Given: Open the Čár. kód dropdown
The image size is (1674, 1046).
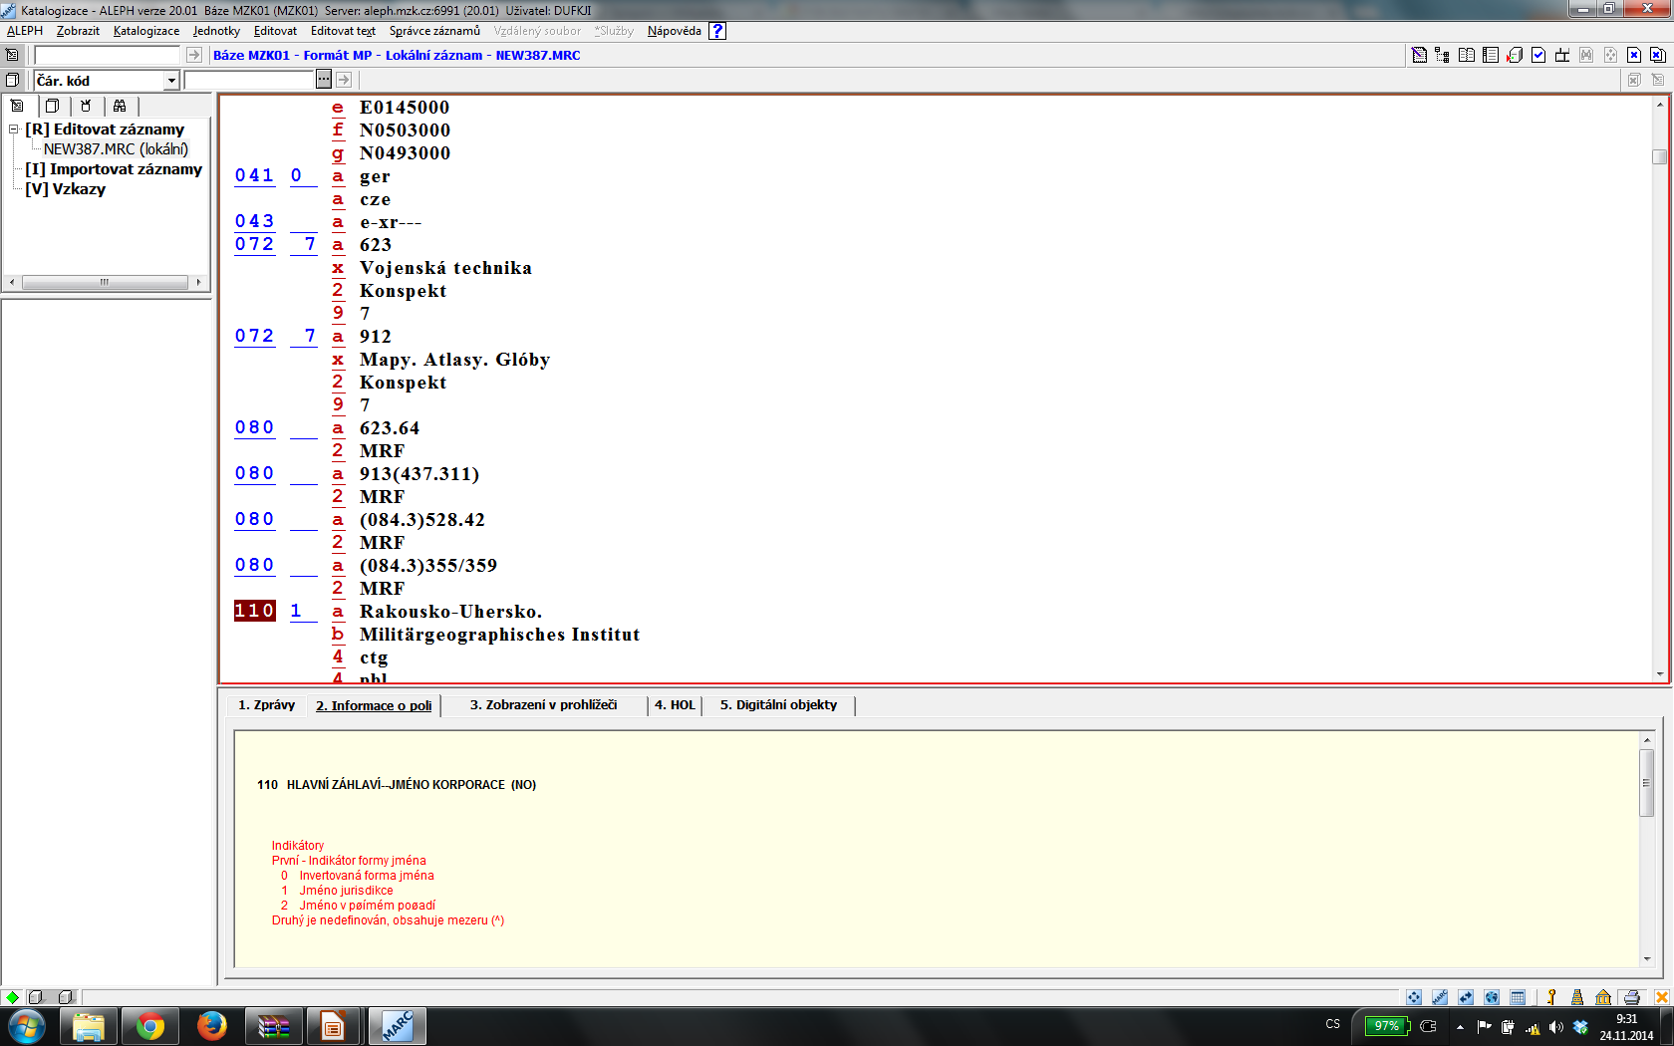Looking at the screenshot, I should [x=171, y=81].
